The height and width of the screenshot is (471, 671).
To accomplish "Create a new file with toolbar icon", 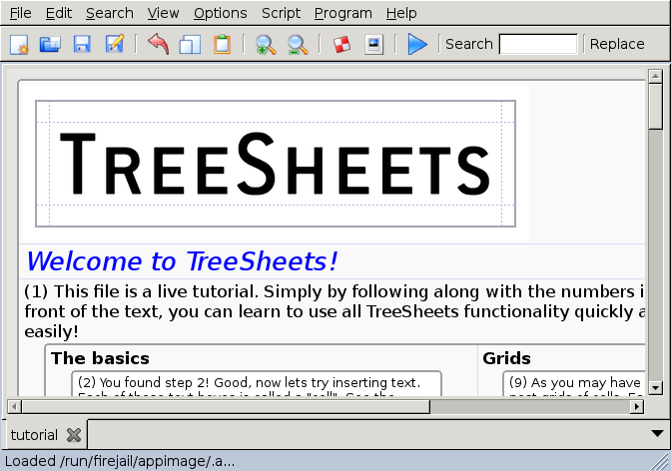I will click(19, 44).
